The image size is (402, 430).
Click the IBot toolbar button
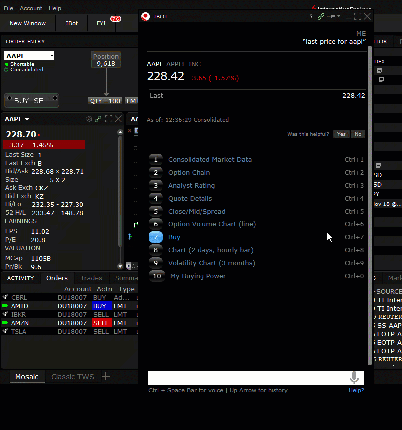pyautogui.click(x=72, y=23)
